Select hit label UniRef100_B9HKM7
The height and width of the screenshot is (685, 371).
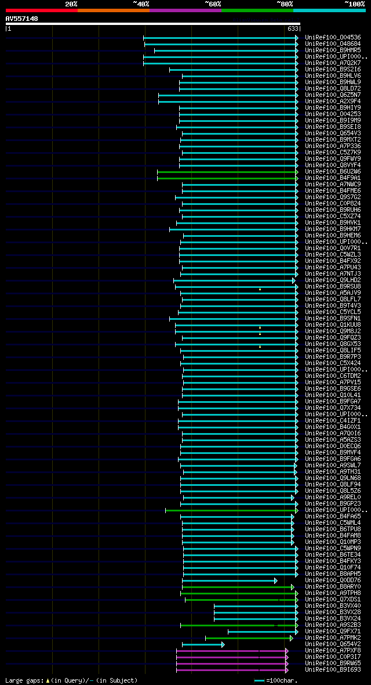click(x=333, y=229)
